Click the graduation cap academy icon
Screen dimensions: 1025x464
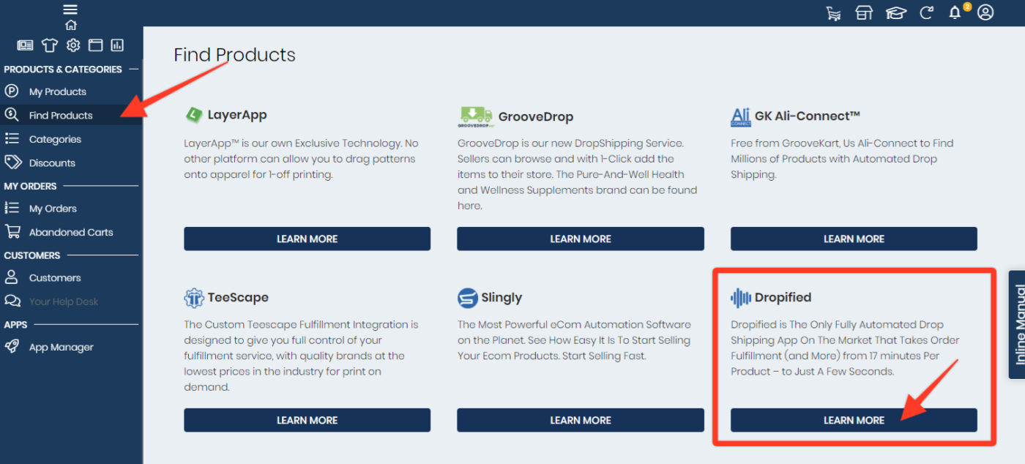tap(895, 12)
